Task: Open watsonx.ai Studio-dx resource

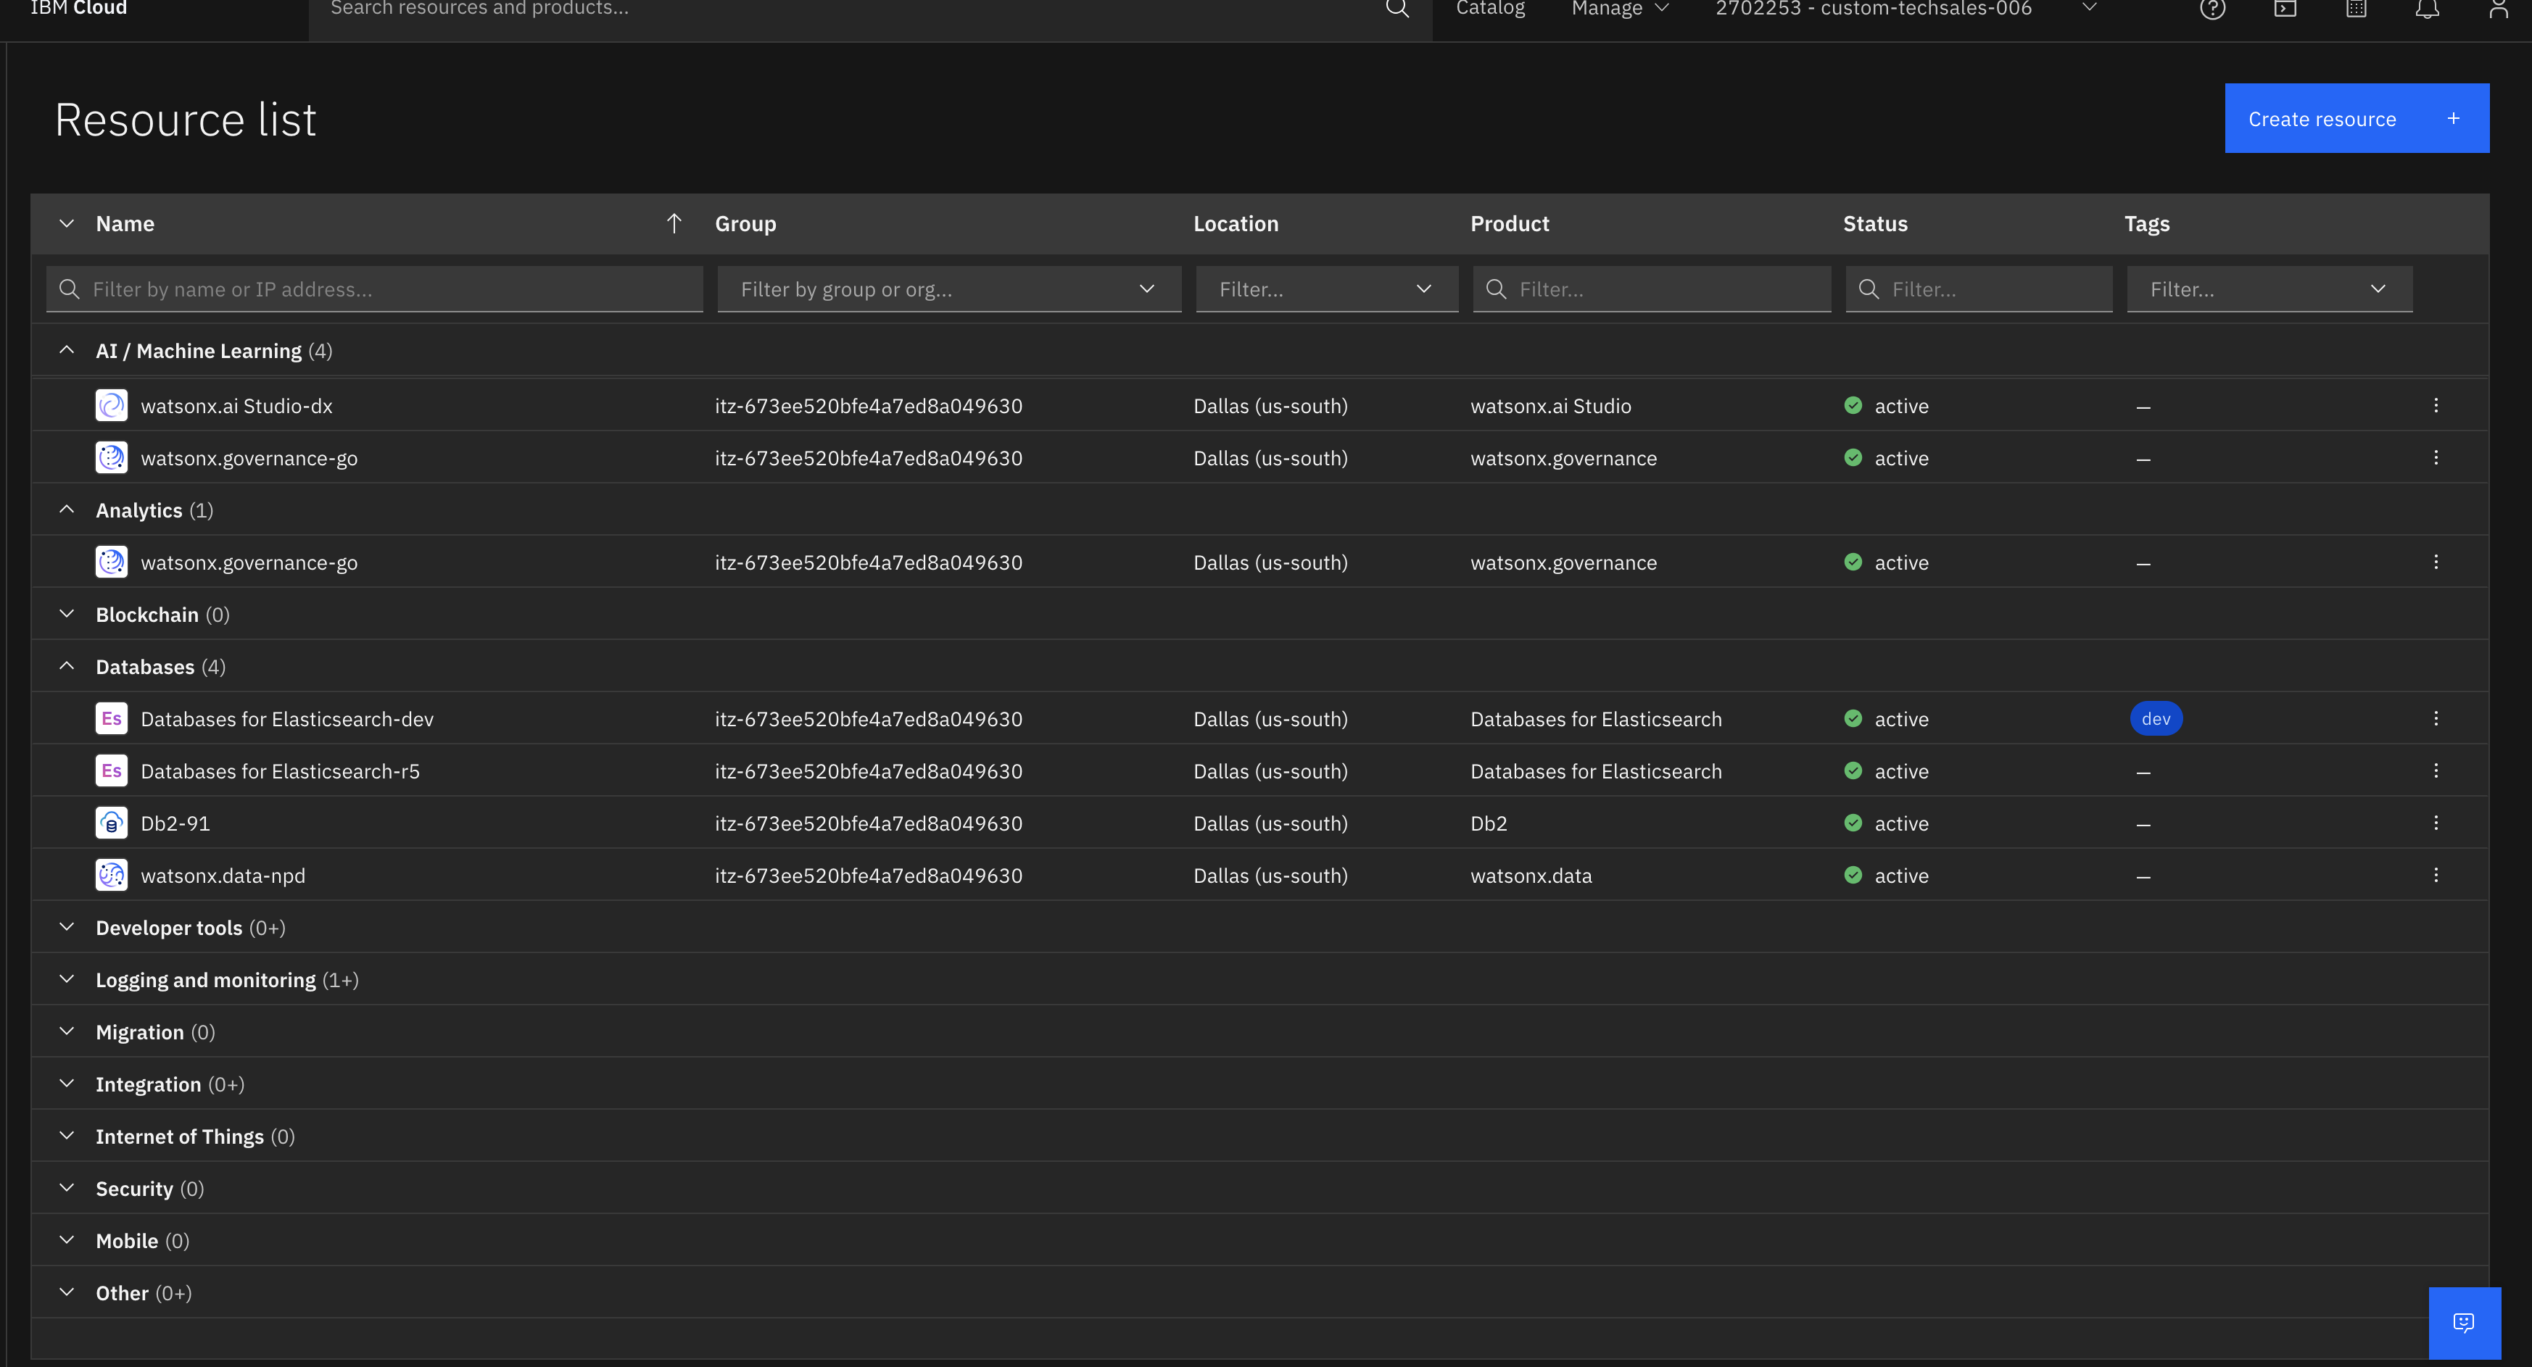Action: pos(237,406)
